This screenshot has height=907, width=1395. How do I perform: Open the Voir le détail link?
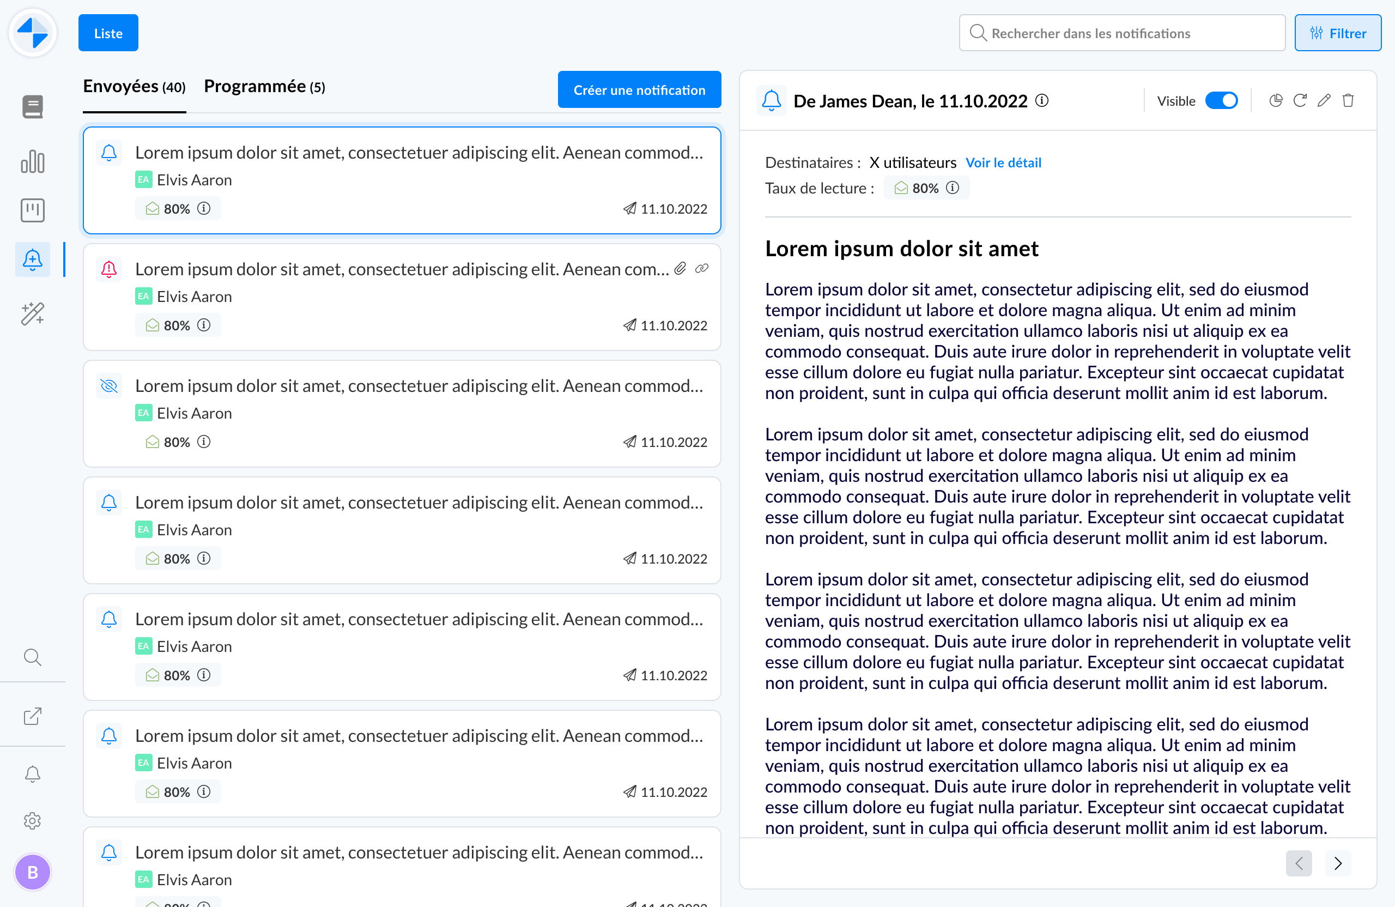coord(1003,162)
